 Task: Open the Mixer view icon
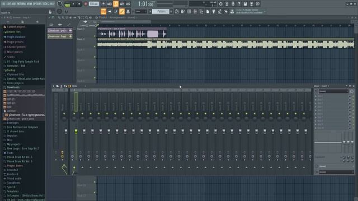[x=195, y=11]
